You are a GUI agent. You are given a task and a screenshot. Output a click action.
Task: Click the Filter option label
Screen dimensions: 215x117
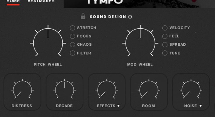tap(84, 53)
